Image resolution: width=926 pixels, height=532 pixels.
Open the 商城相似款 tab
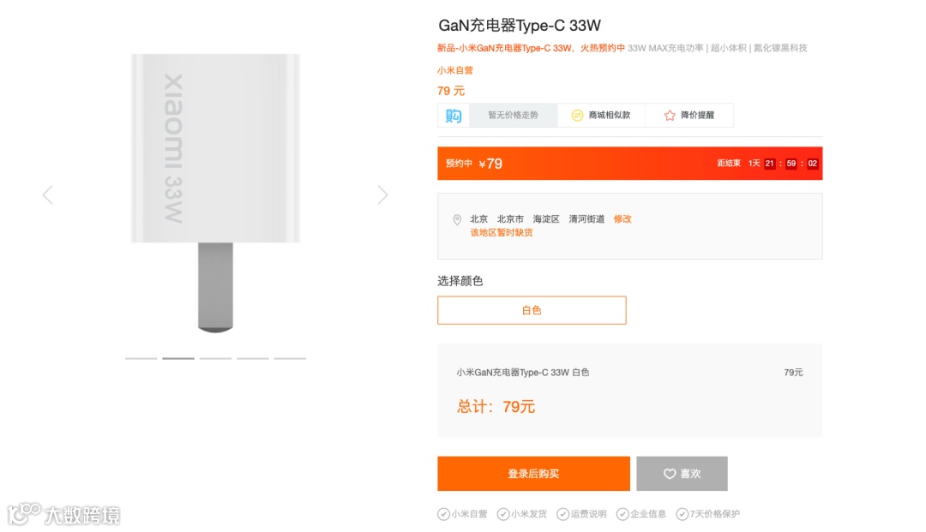coord(601,115)
